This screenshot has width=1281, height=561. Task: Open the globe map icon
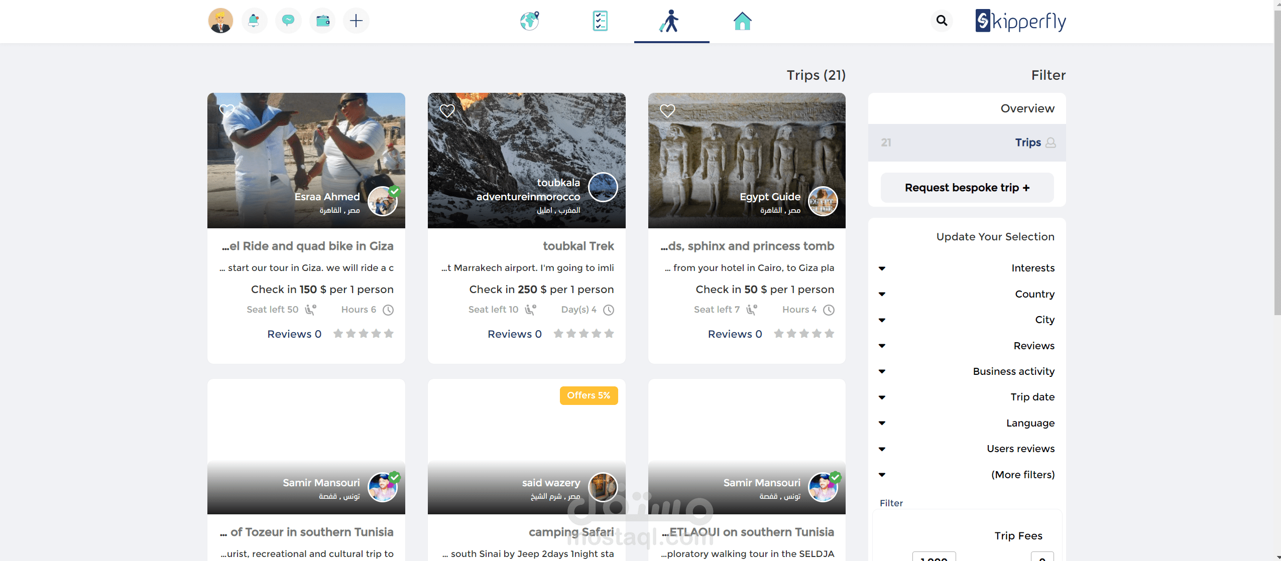click(x=529, y=21)
